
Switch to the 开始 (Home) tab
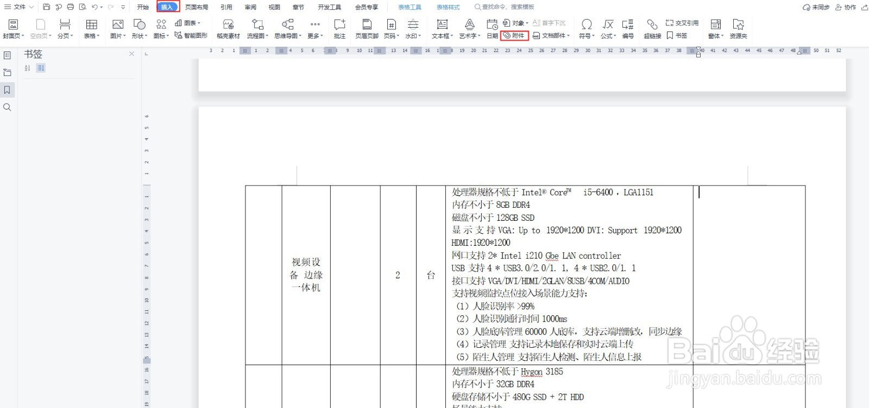143,7
